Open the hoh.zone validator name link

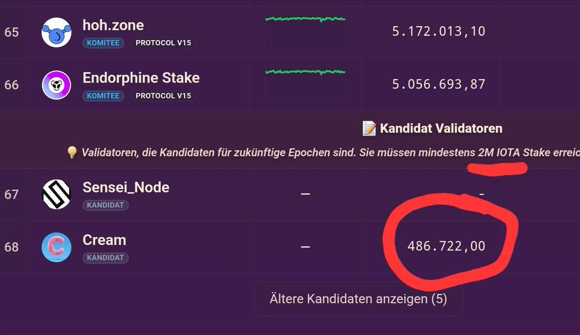[x=113, y=25]
